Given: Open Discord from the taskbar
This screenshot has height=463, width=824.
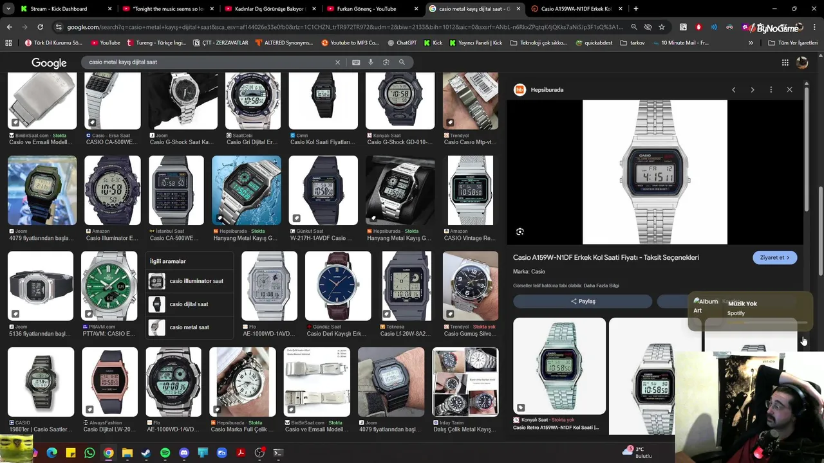Looking at the screenshot, I should tap(184, 453).
